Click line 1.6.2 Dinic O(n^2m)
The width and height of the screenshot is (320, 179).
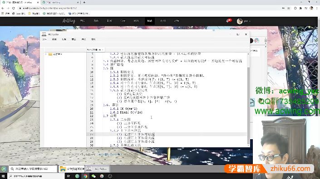pyautogui.click(x=126, y=113)
